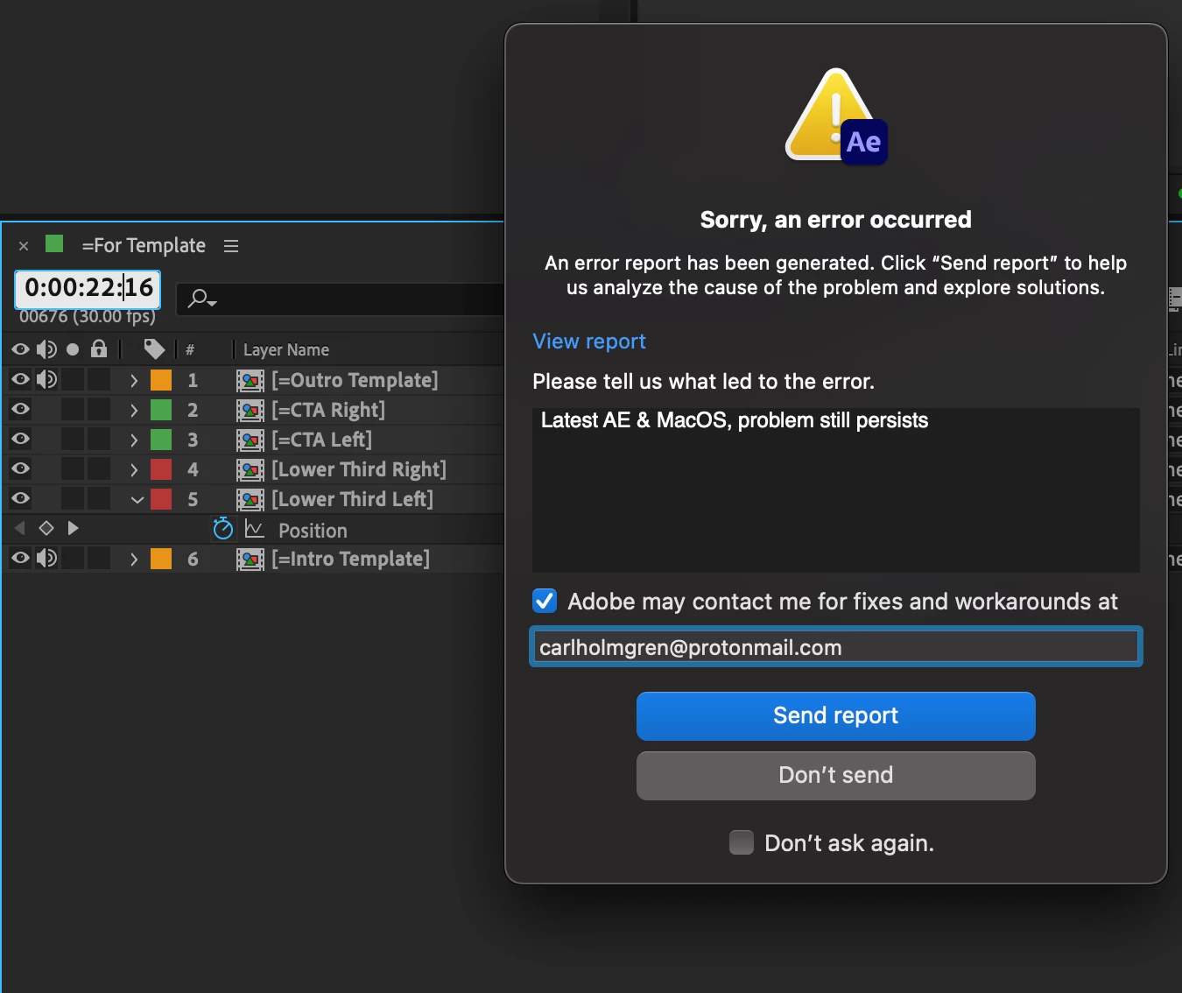Click the # layer number column header
This screenshot has width=1182, height=993.
(190, 349)
